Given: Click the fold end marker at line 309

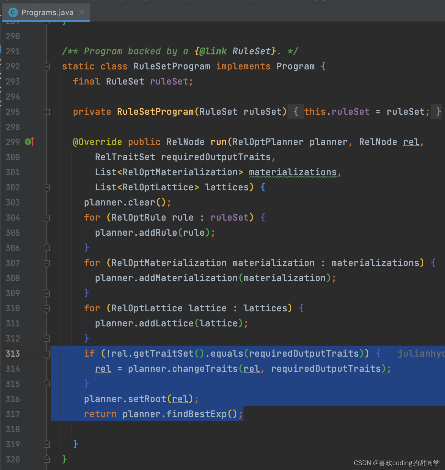Looking at the screenshot, I should (47, 293).
